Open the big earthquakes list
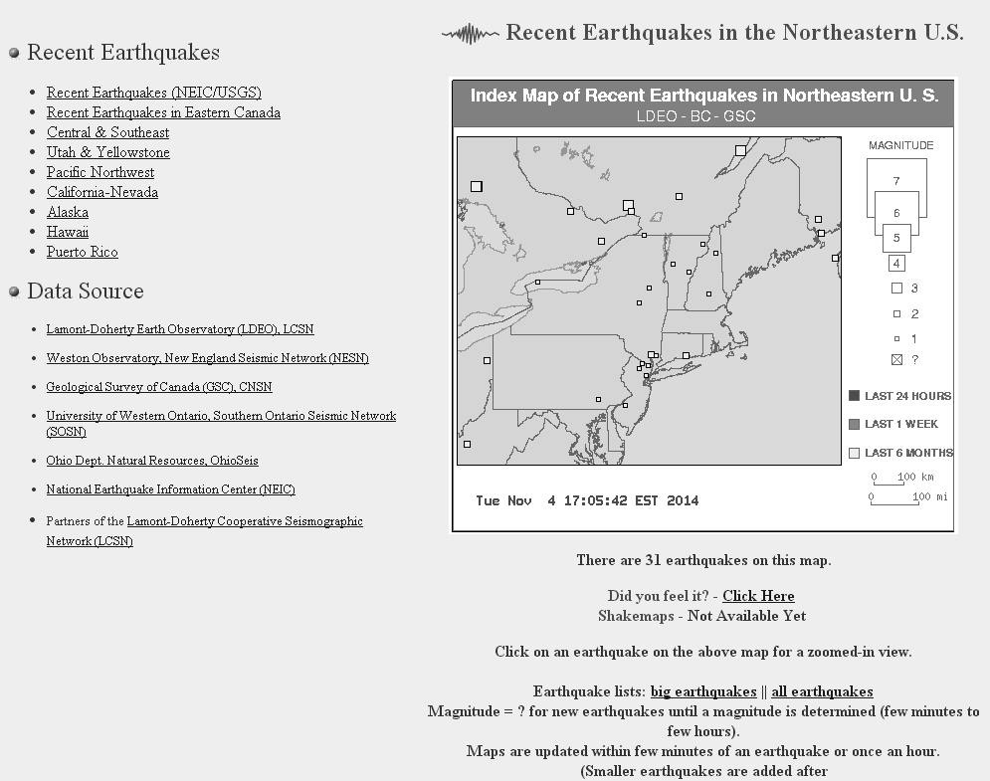Screen dimensions: 990x781 point(703,691)
